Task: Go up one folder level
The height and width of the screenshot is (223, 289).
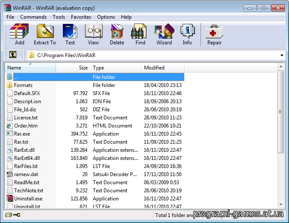Action: 13,55
